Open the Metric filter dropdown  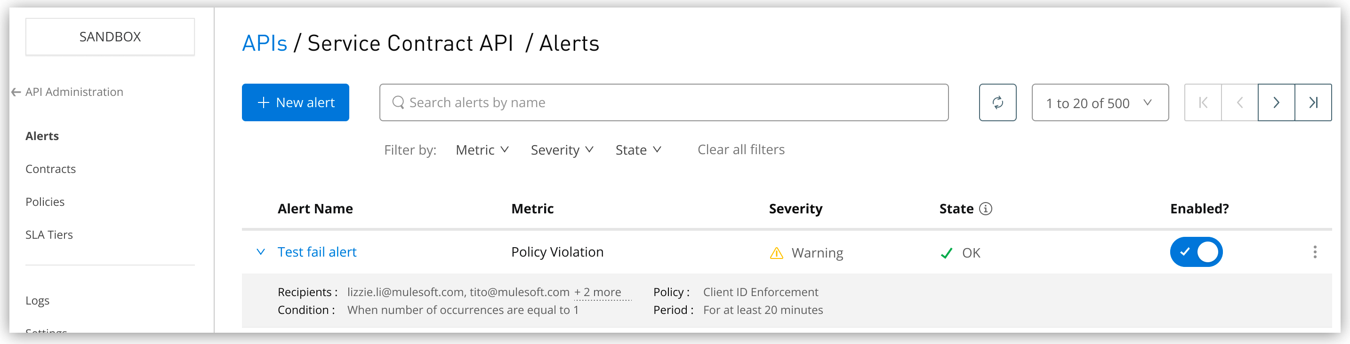click(x=482, y=150)
